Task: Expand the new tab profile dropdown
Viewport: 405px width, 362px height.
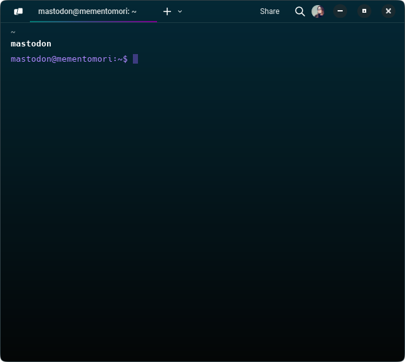Action: (x=180, y=11)
